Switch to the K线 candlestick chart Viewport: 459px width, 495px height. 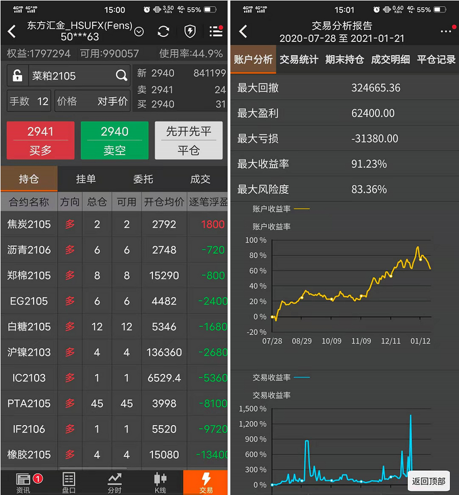pyautogui.click(x=160, y=481)
